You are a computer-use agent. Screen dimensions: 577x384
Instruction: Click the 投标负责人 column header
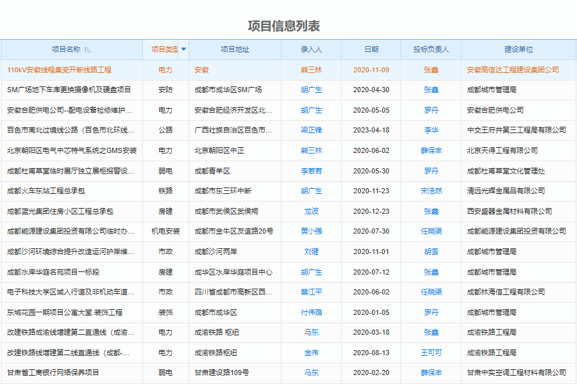pyautogui.click(x=431, y=50)
